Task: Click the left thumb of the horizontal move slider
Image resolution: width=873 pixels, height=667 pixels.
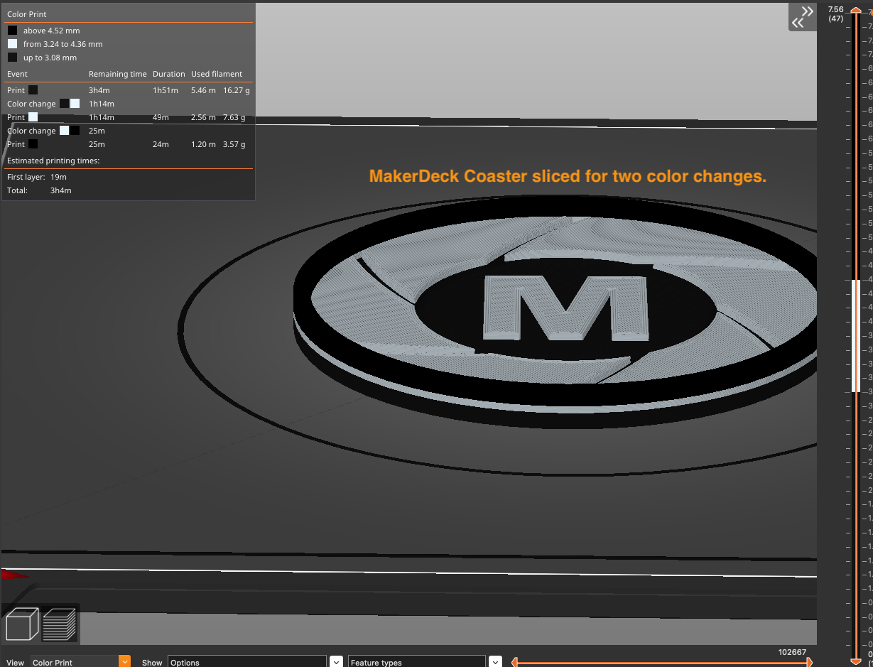Action: pos(514,662)
